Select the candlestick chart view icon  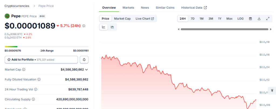pos(112,27)
